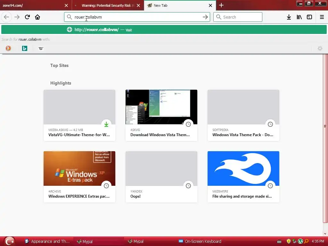Click the Search box
The width and height of the screenshot is (328, 246).
click(x=238, y=17)
